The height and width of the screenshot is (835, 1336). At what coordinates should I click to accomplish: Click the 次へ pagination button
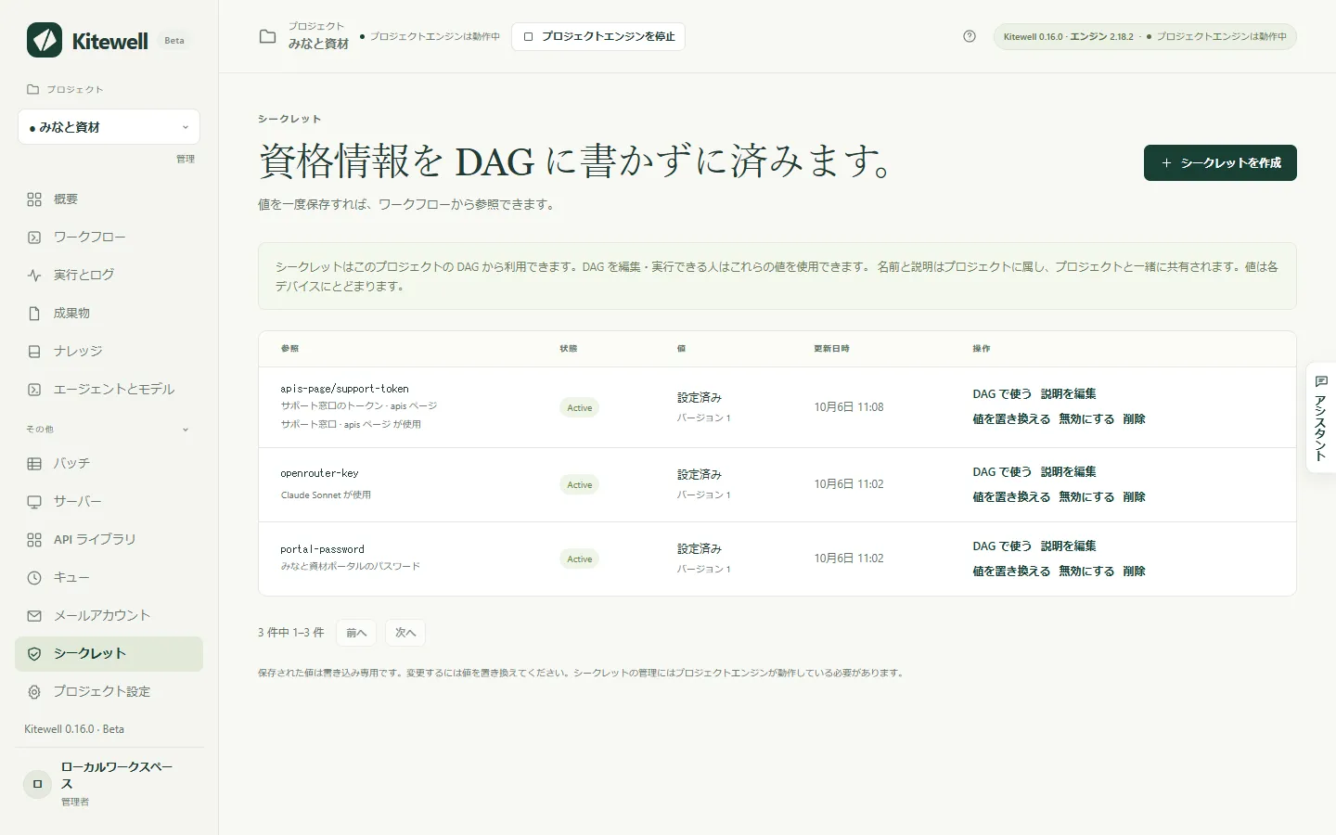tap(405, 633)
